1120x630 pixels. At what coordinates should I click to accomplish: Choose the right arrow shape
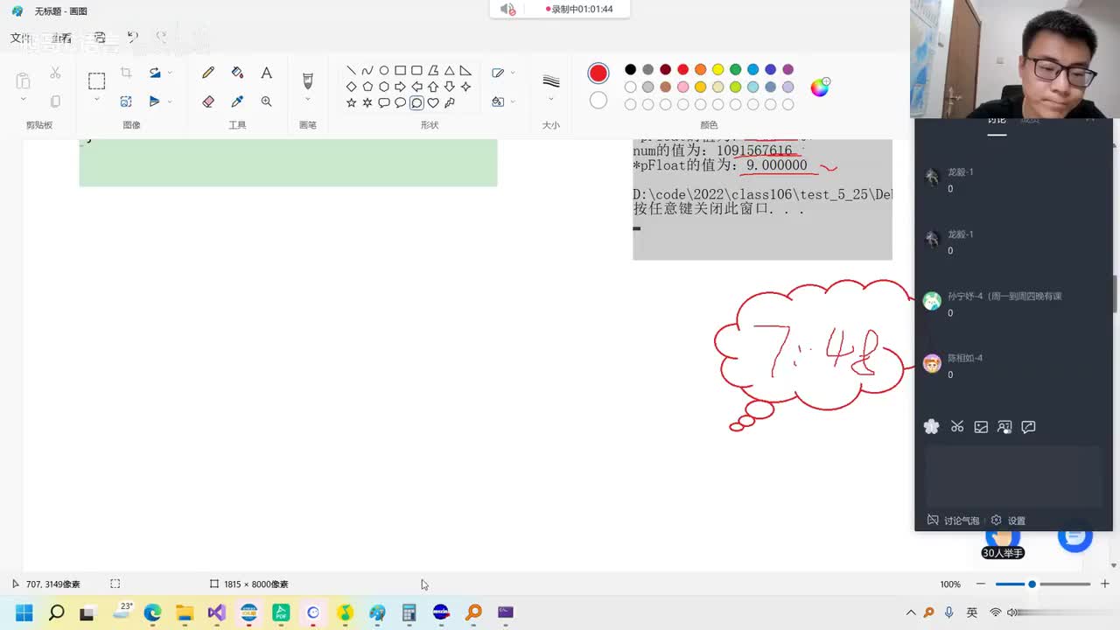point(400,87)
